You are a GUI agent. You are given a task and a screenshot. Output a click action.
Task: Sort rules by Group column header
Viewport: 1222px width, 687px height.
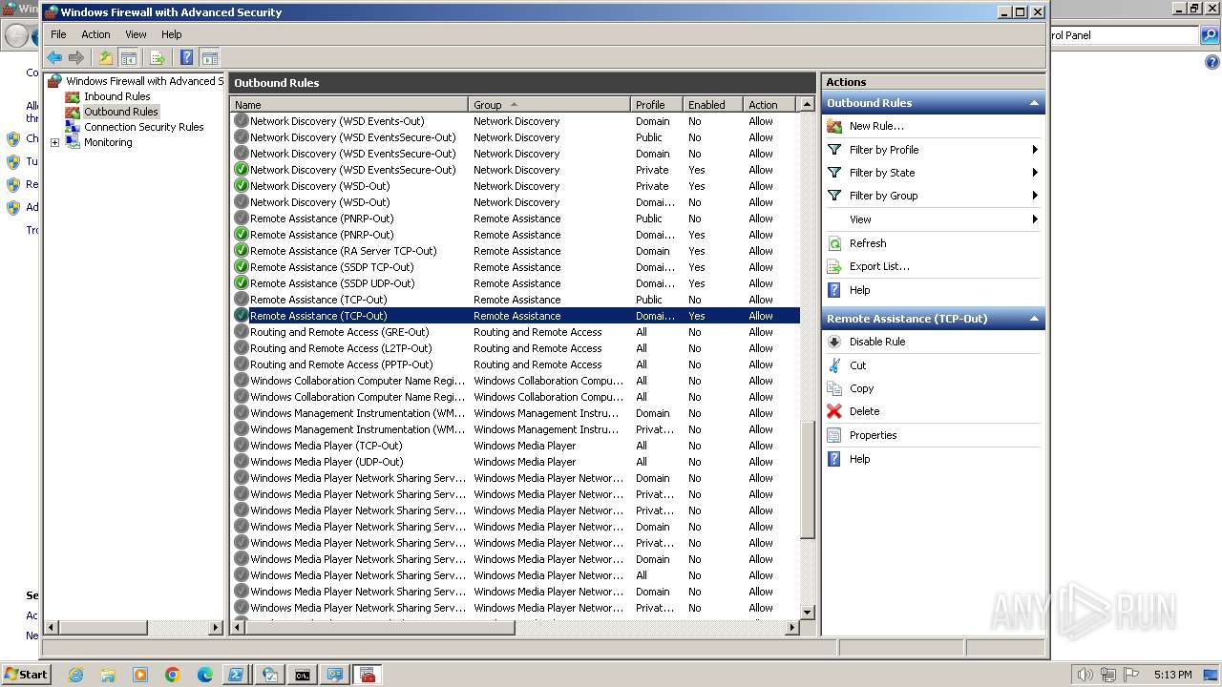[549, 105]
